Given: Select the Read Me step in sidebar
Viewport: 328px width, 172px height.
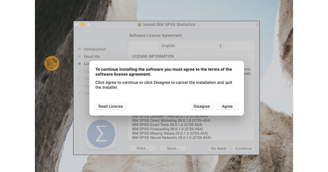Looking at the screenshot, I should tap(91, 56).
